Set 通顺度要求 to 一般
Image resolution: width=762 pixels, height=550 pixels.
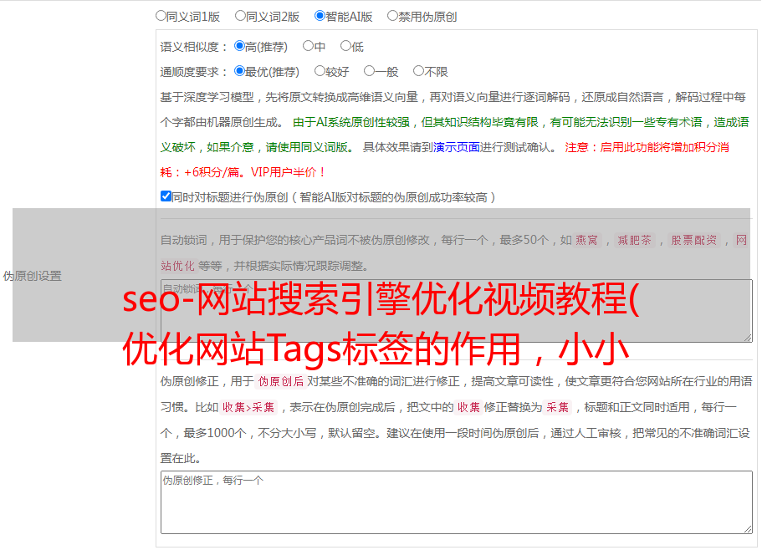(370, 71)
